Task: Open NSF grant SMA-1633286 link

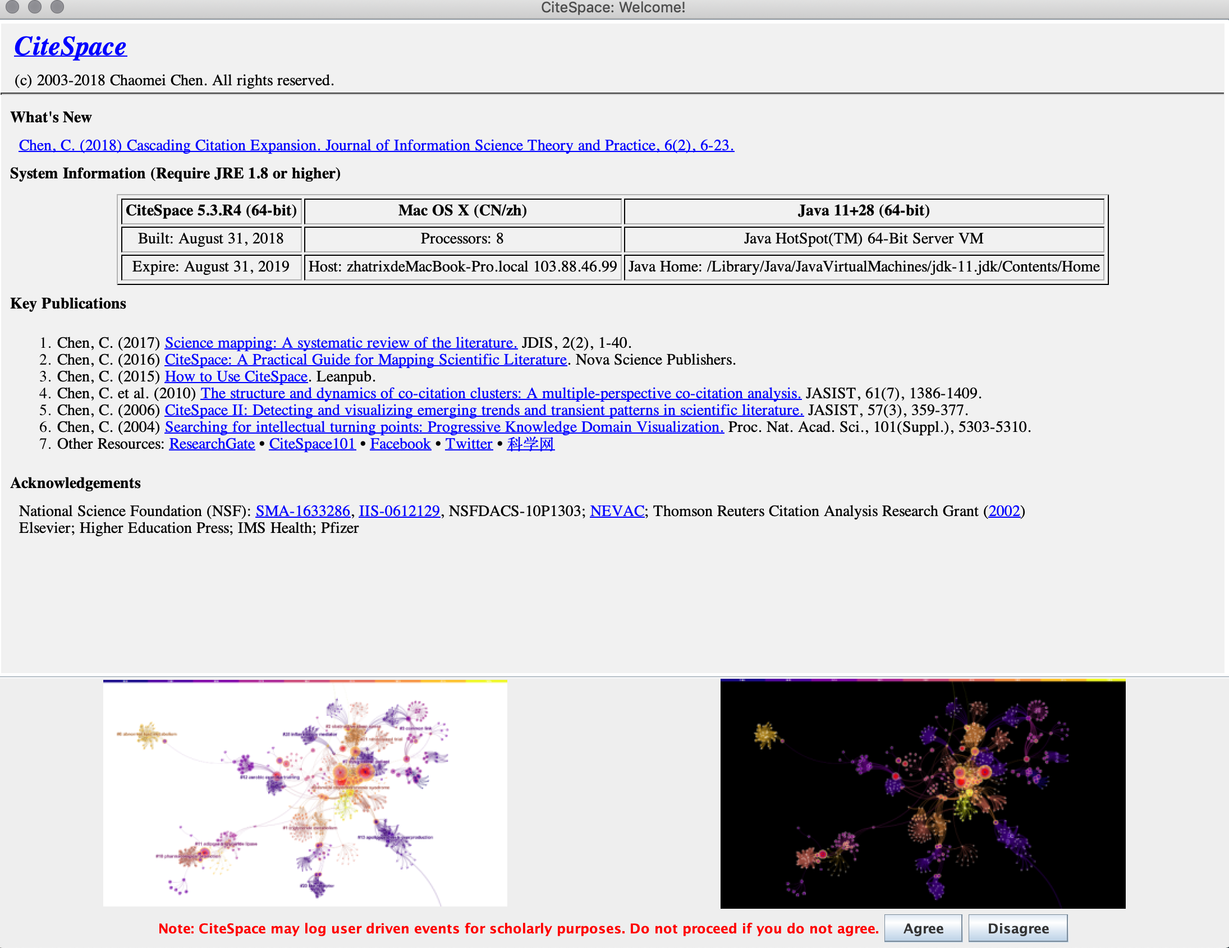Action: 302,511
